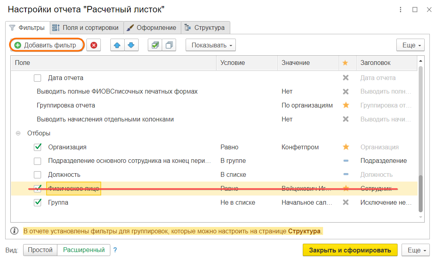
Task: Uncheck all filters icon button
Action: point(169,45)
